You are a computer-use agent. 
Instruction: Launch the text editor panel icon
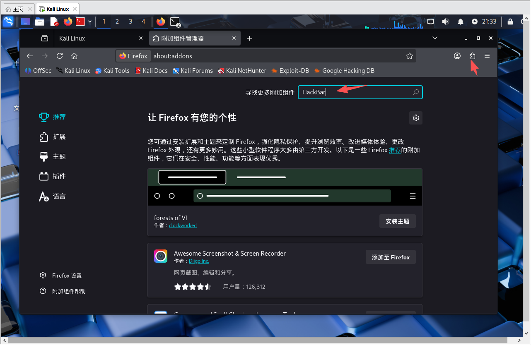(54, 22)
